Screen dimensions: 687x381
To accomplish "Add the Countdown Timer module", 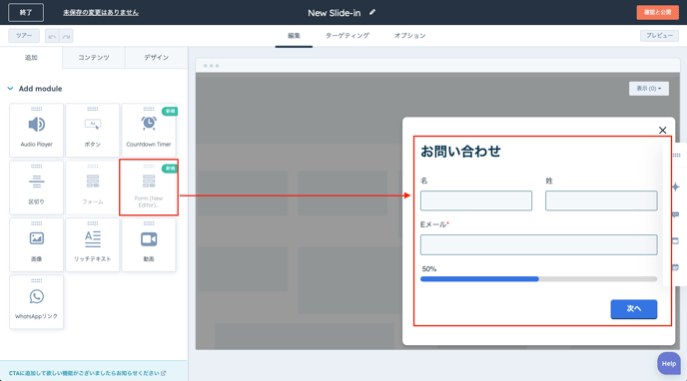I will 149,130.
